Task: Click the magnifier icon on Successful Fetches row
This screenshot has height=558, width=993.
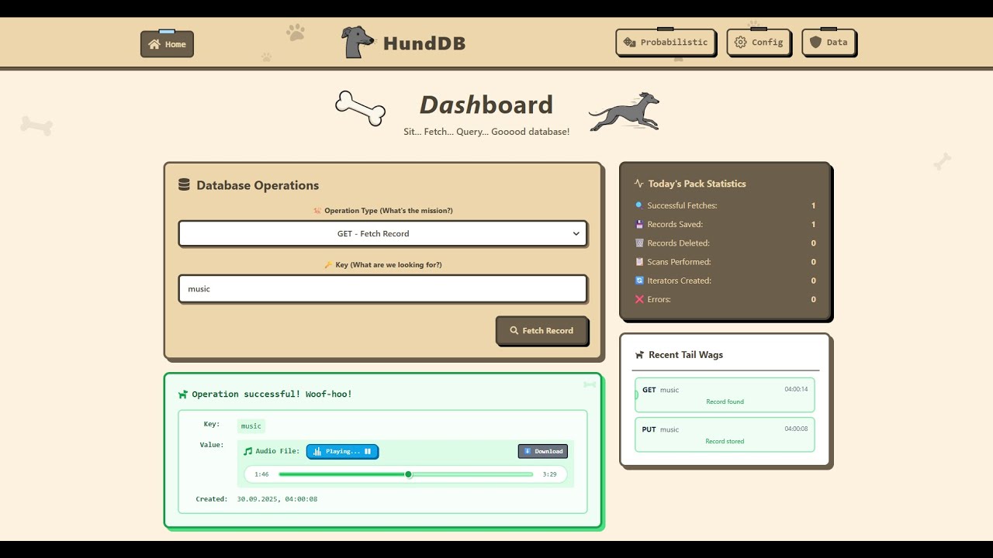Action: point(638,205)
